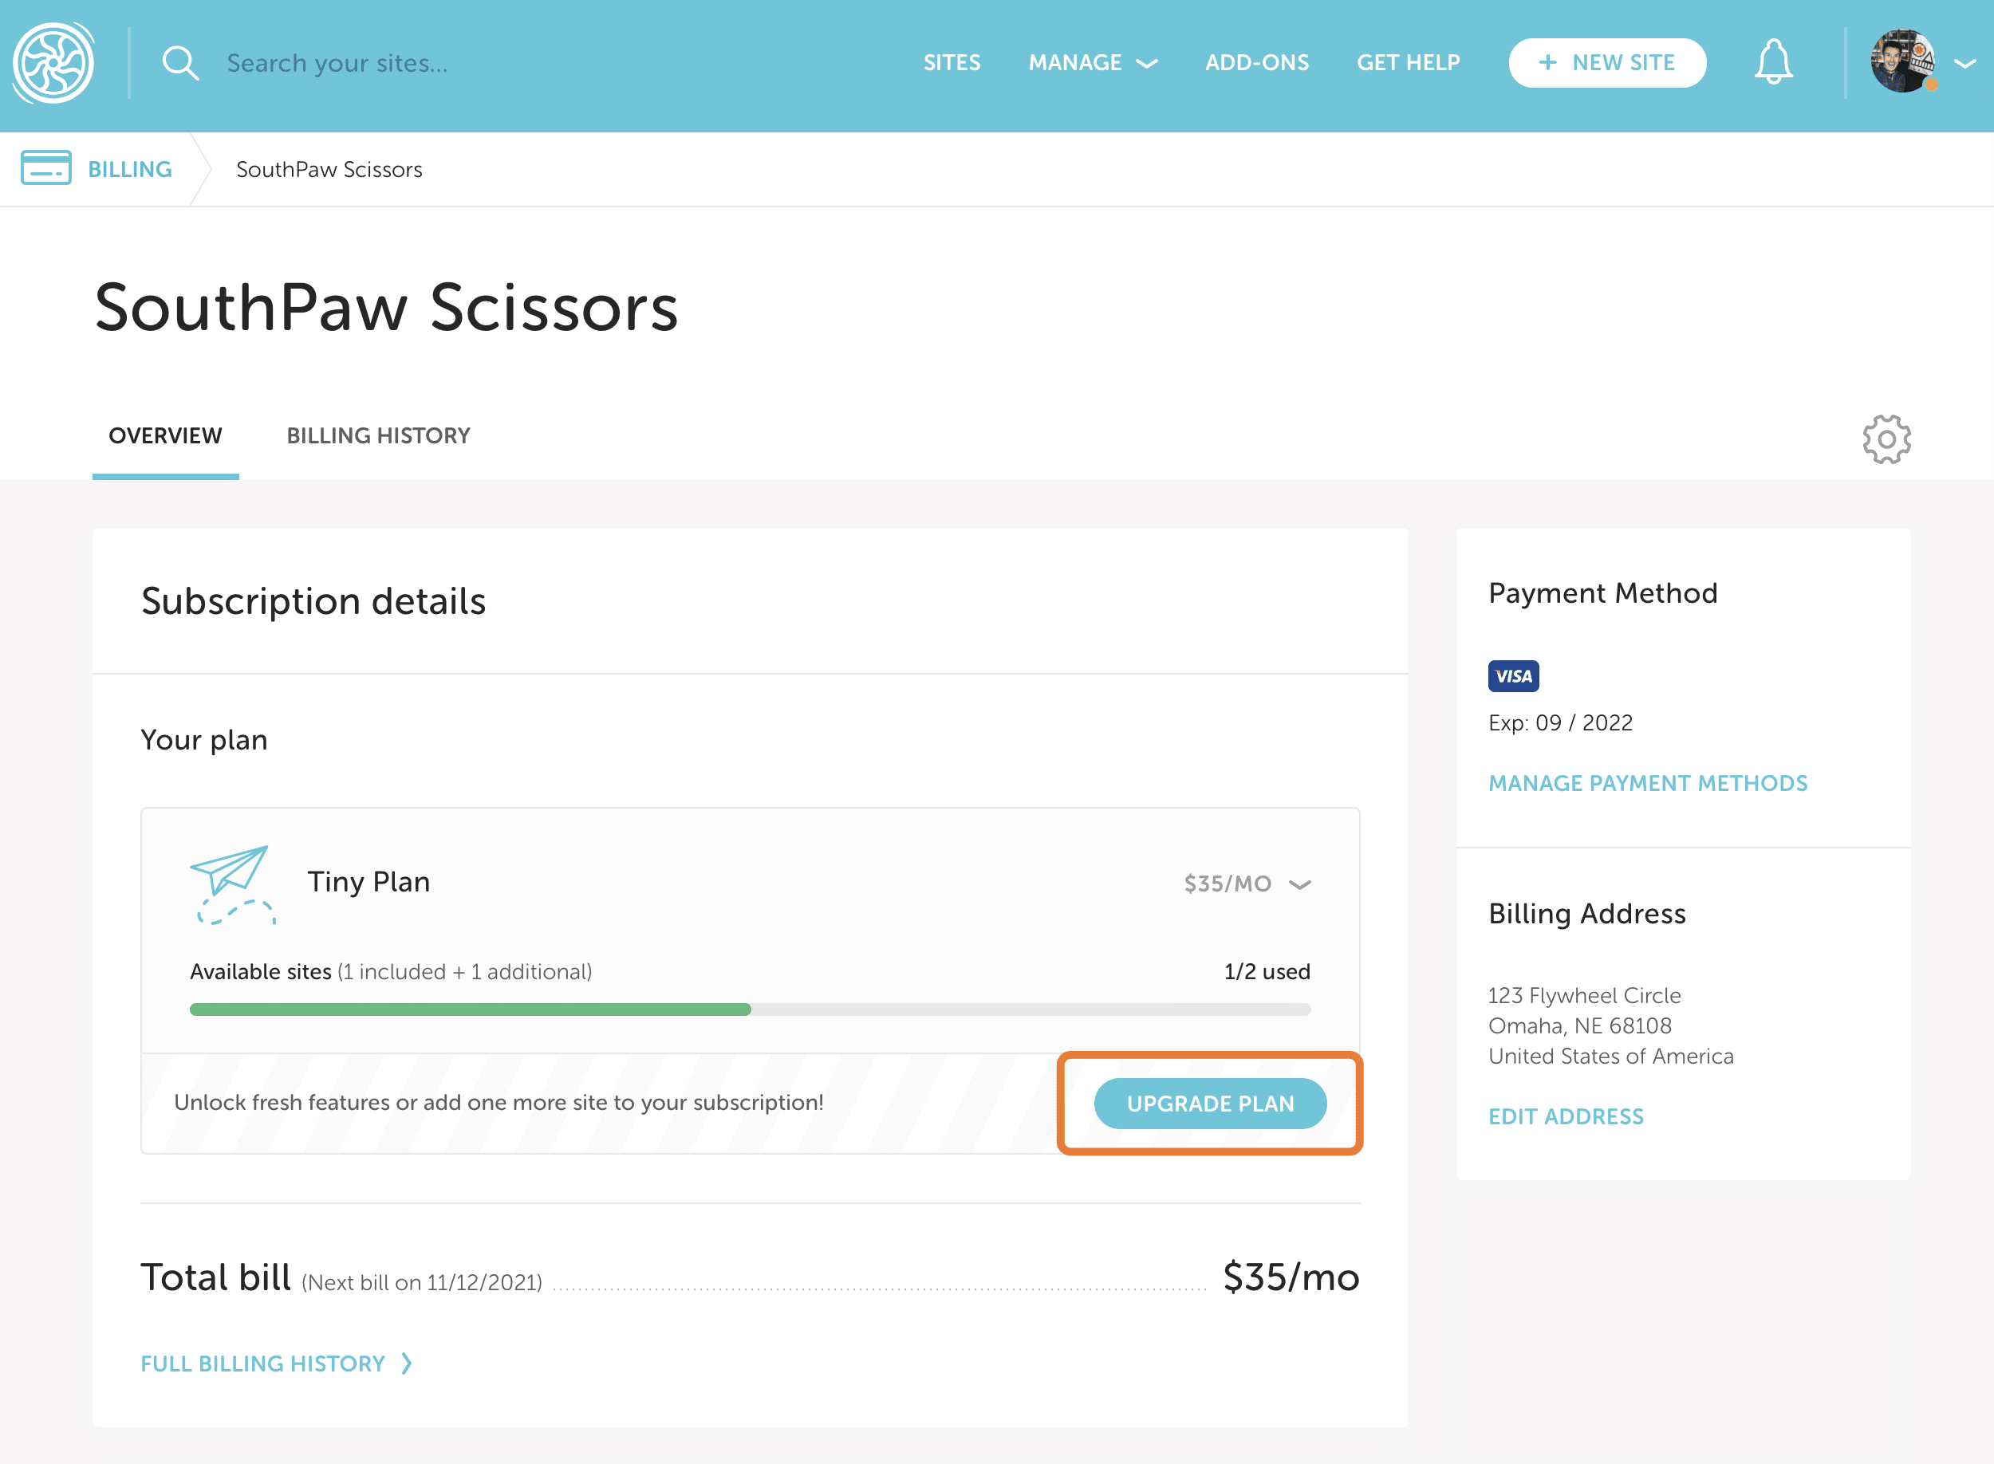Click the Flywheel logo icon
The width and height of the screenshot is (1994, 1464).
pos(53,63)
